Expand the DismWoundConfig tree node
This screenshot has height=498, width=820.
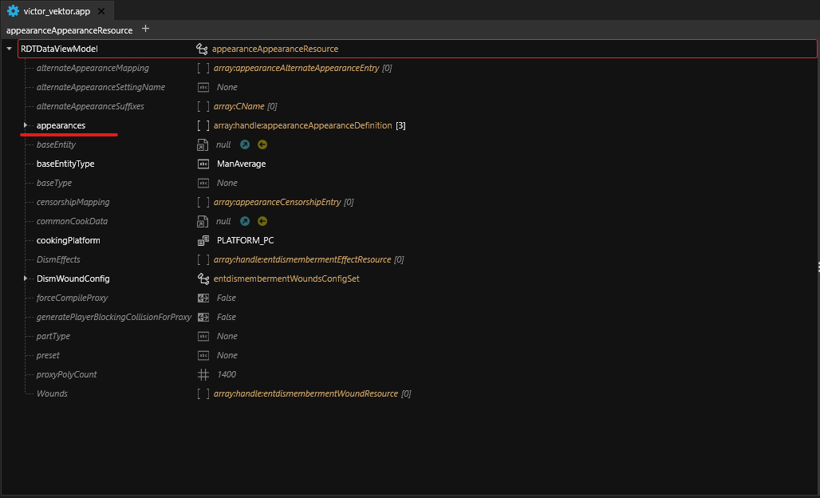(26, 279)
